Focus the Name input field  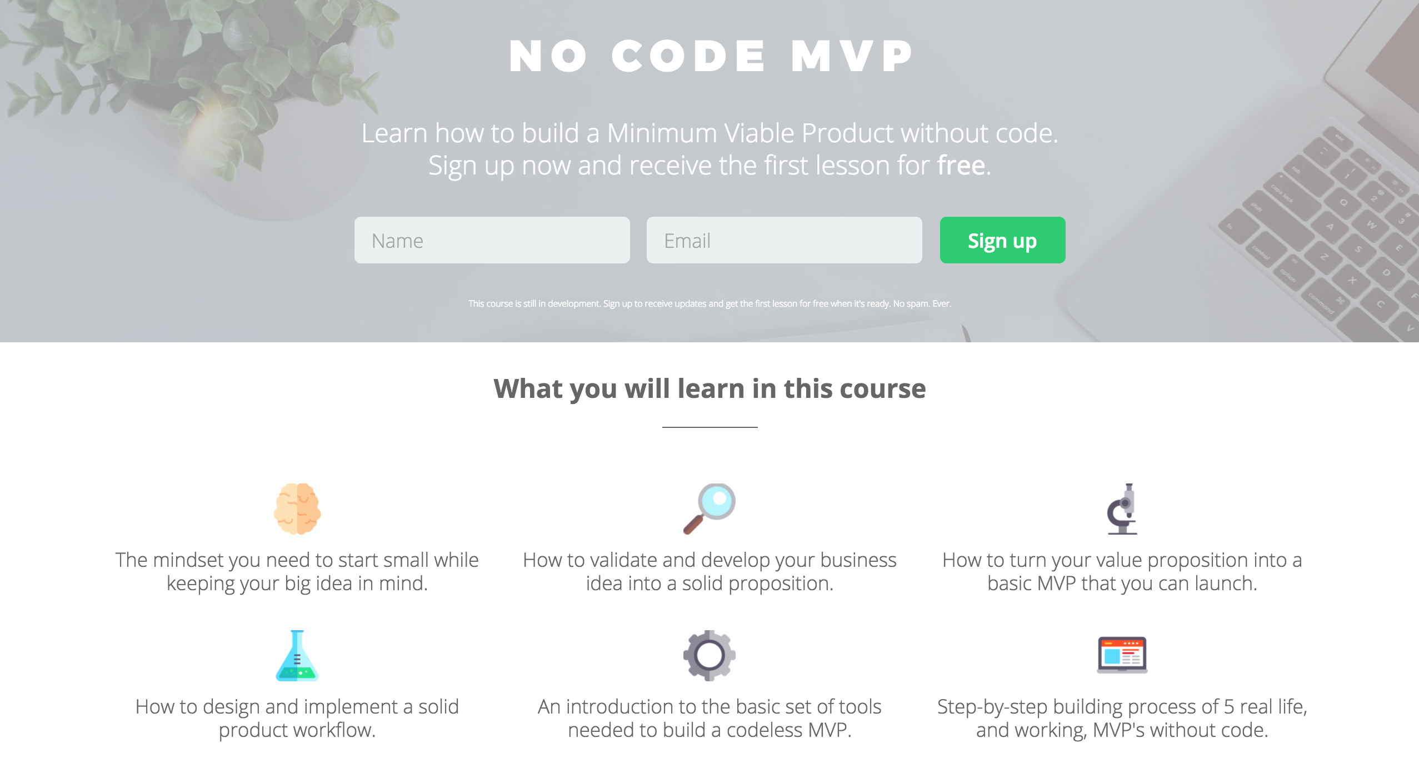pos(492,240)
